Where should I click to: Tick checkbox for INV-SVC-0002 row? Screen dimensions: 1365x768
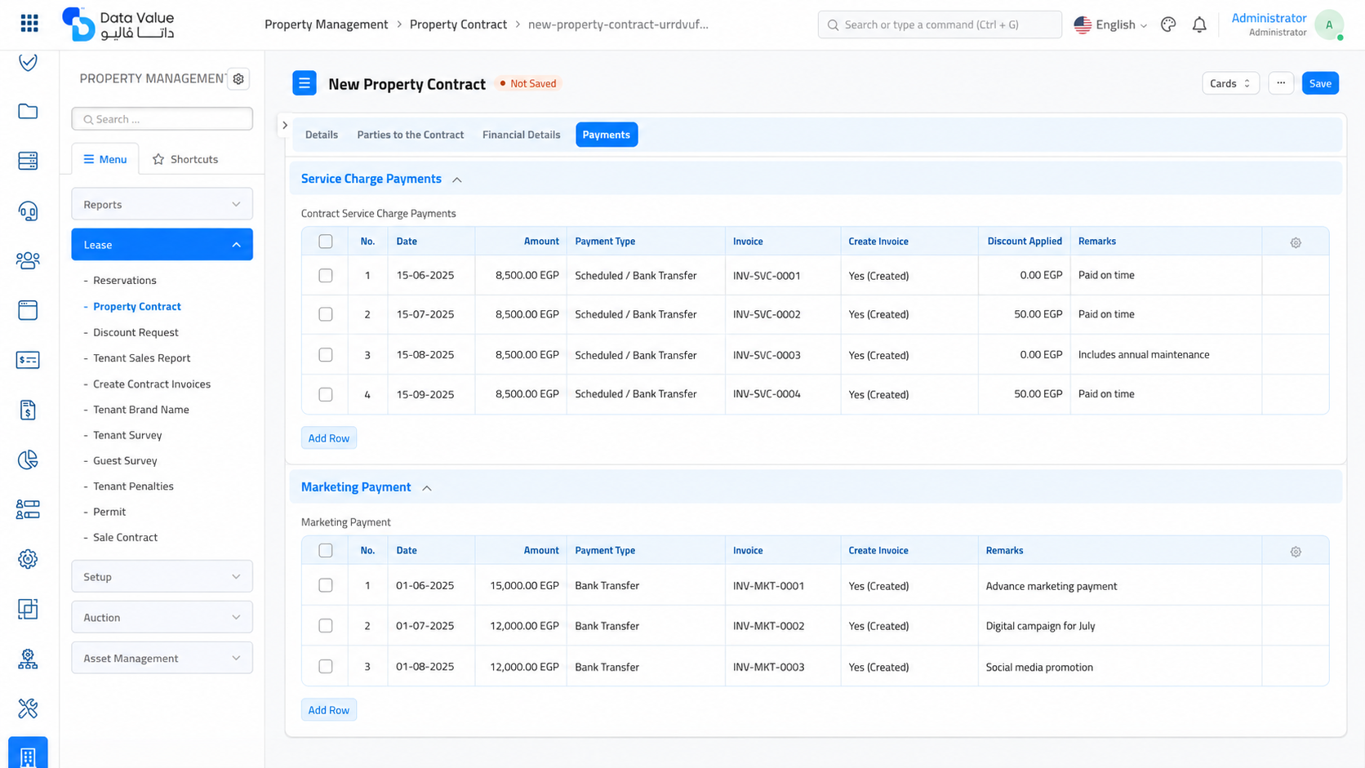(326, 314)
